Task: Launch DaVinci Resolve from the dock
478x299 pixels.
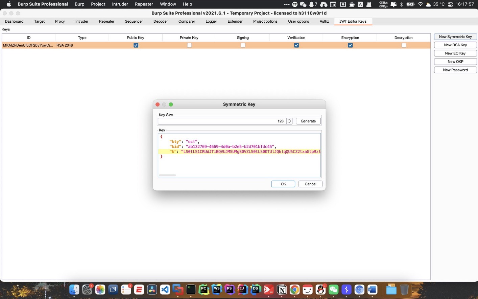Action: [152, 290]
